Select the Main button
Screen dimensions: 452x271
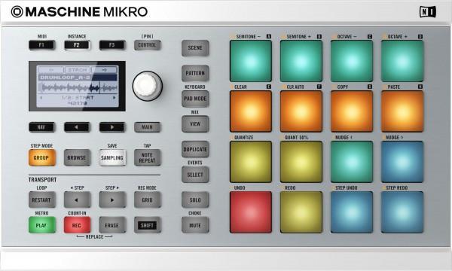(148, 127)
